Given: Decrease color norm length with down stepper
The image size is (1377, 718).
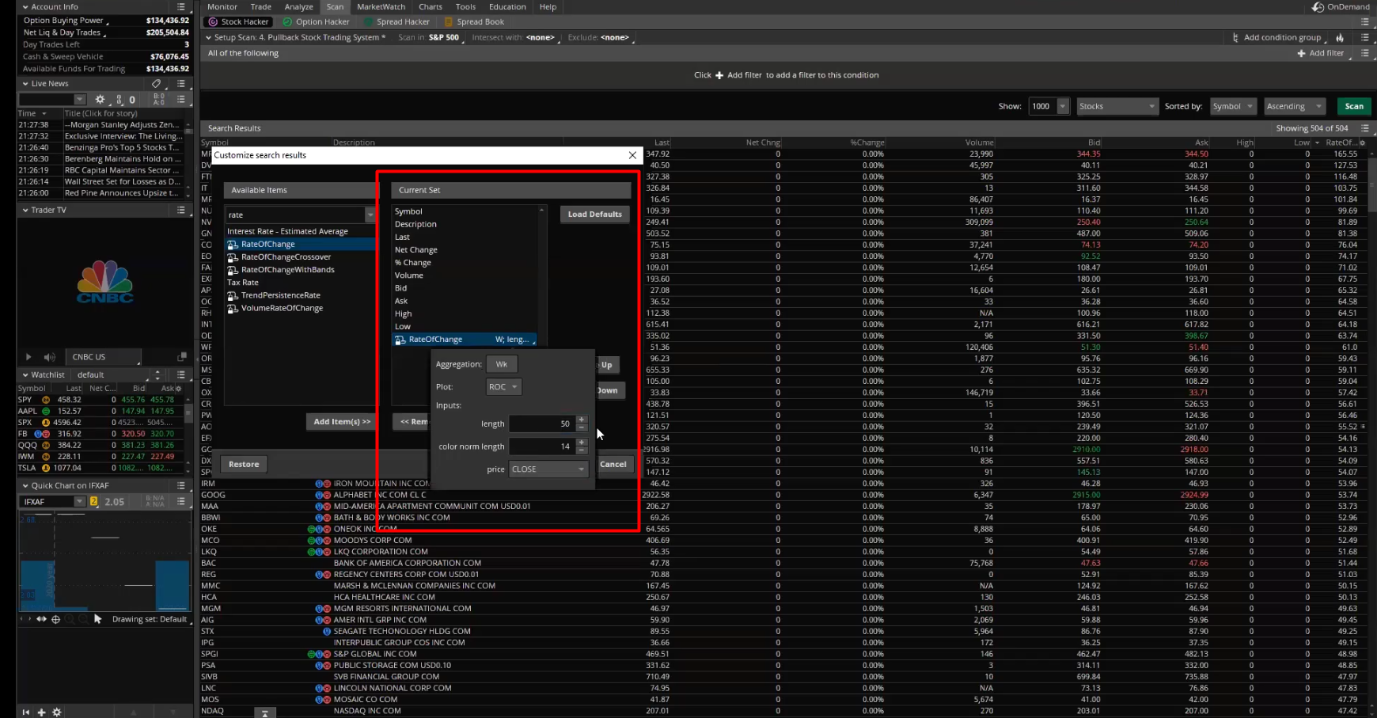Looking at the screenshot, I should [x=582, y=450].
